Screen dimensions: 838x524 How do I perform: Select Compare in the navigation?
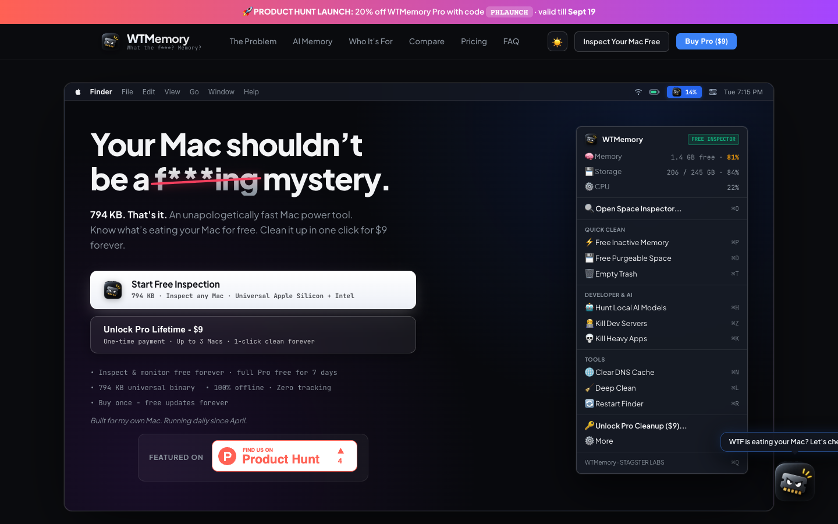coord(427,41)
